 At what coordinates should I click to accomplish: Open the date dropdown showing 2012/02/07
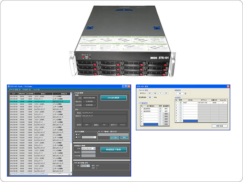coord(95,149)
